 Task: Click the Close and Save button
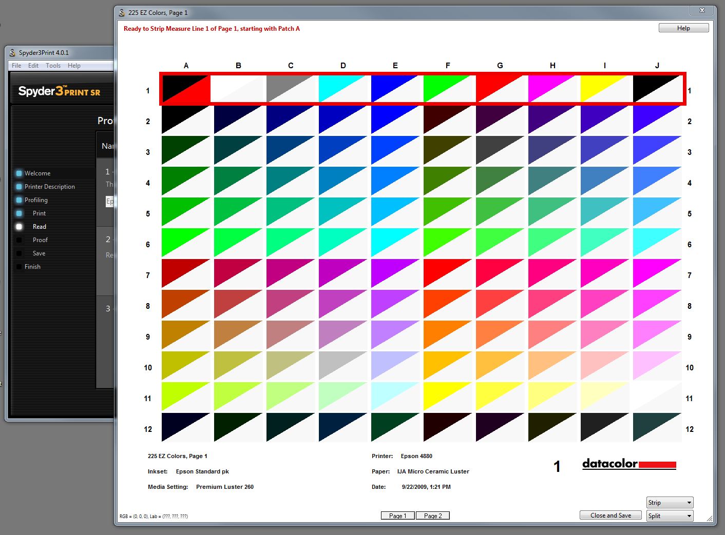610,515
